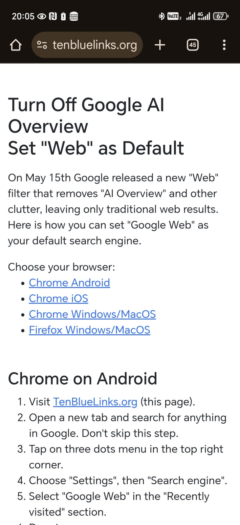
Task: Jump to the Chrome Android section link
Action: click(x=69, y=283)
